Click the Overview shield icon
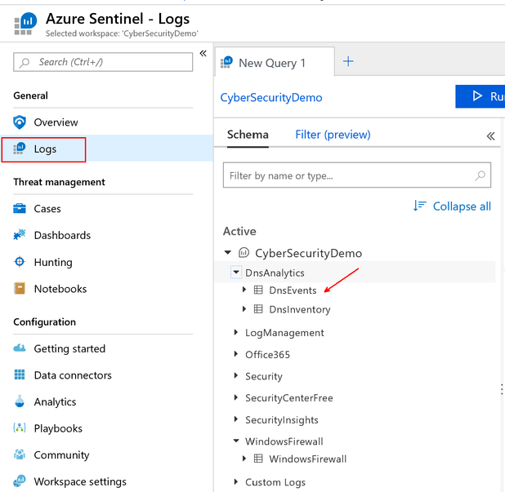This screenshot has width=505, height=492. 20,122
